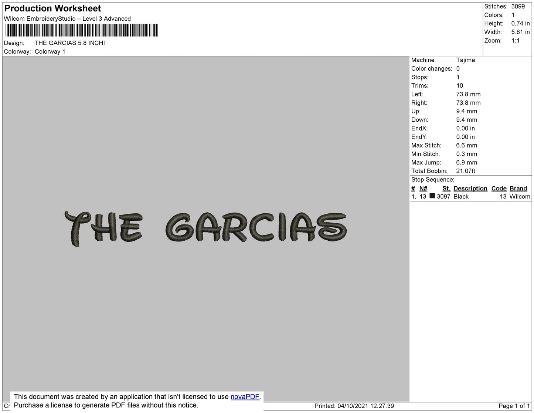Click the printed date '04/10/2021 12.27.39'
This screenshot has height=413, width=534.
(x=365, y=406)
